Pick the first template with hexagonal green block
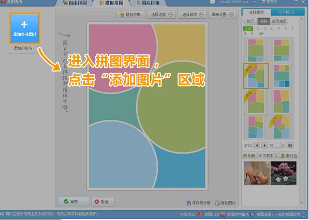Image resolution: width=309 pixels, height=220 pixels. pyautogui.click(x=256, y=50)
